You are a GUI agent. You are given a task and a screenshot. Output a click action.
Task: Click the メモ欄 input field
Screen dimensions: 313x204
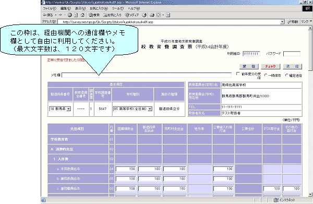coord(147,75)
